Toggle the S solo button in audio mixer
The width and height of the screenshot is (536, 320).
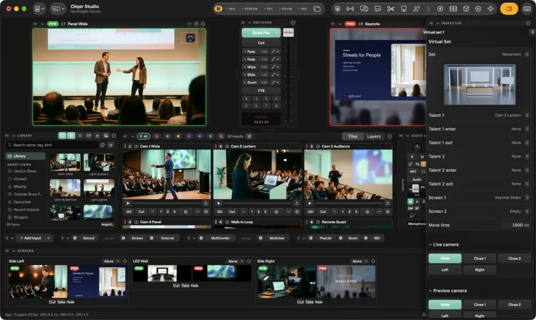tap(412, 157)
